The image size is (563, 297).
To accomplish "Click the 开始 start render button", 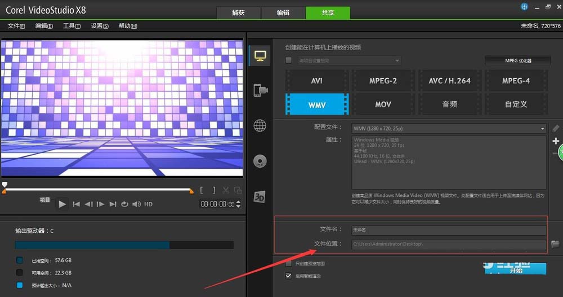I will point(516,269).
